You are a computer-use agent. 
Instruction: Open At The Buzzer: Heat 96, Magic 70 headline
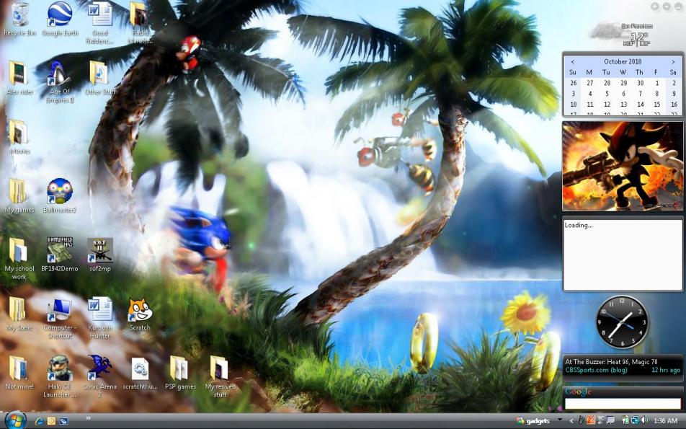tap(611, 362)
